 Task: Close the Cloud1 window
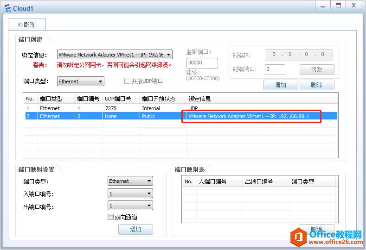click(353, 6)
